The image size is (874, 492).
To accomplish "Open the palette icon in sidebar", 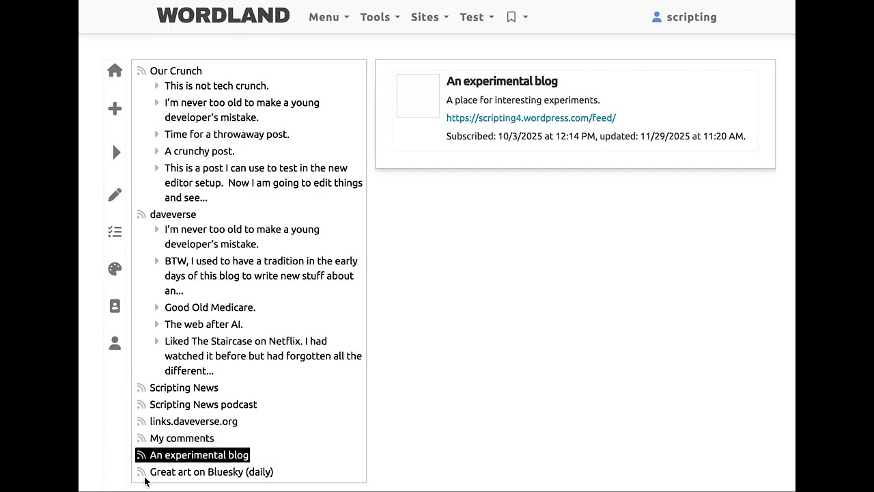I will (x=115, y=269).
